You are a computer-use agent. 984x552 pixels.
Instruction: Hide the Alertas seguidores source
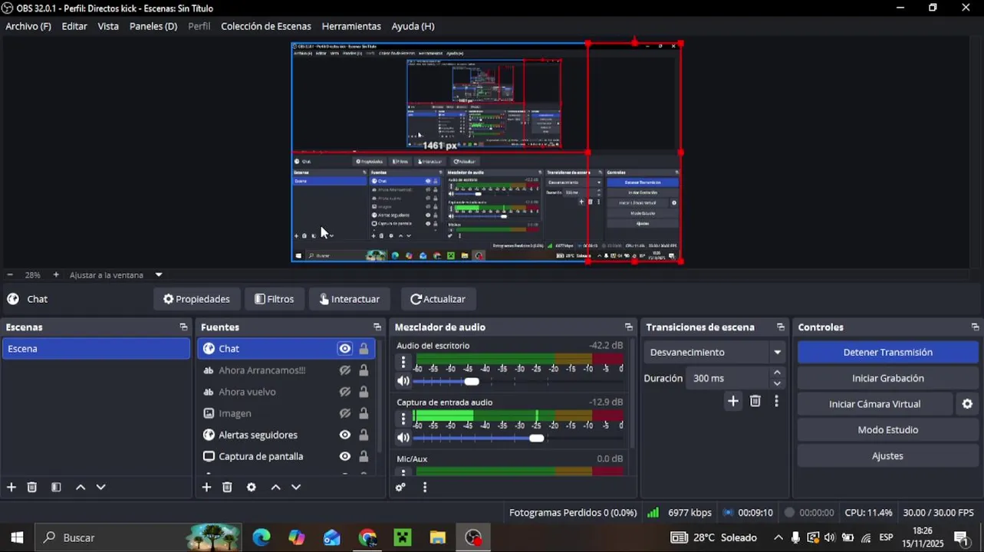point(345,435)
